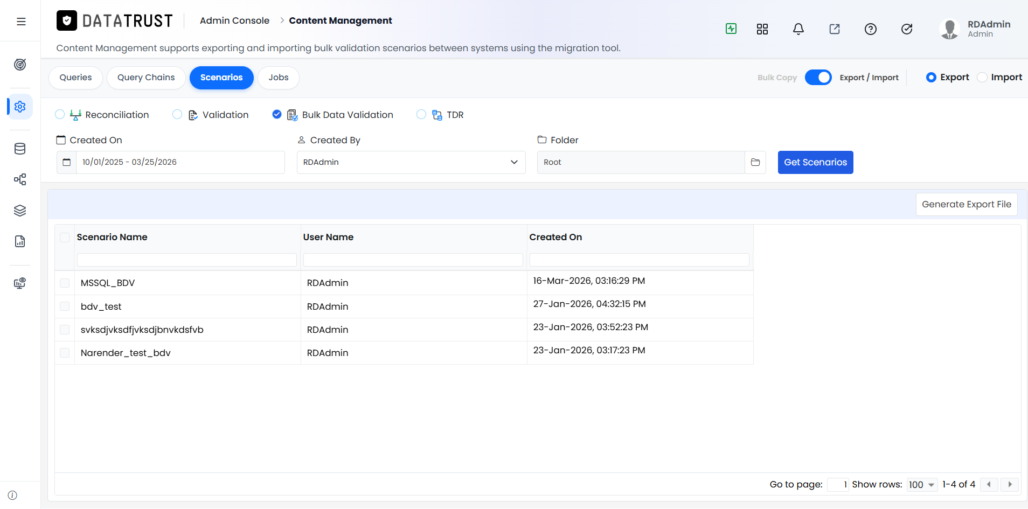Click the Scenario Name filter box

pos(187,260)
